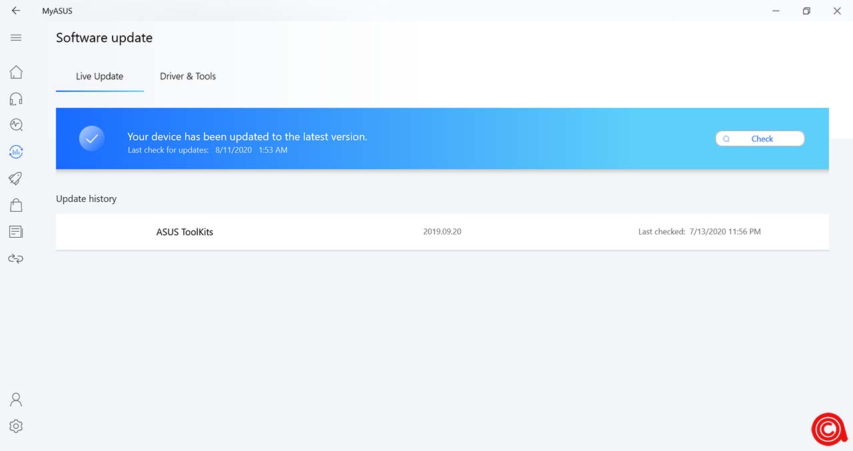The height and width of the screenshot is (451, 853).
Task: Open the Home page icon
Action: point(16,72)
